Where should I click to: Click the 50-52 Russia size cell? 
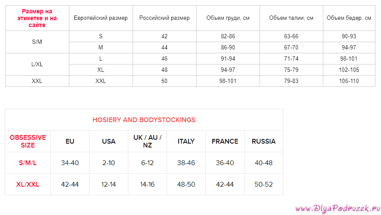263,184
